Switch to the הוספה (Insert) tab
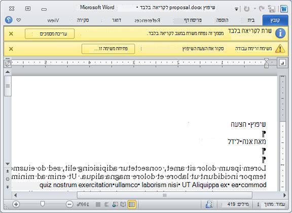The image size is (292, 213). click(x=222, y=20)
